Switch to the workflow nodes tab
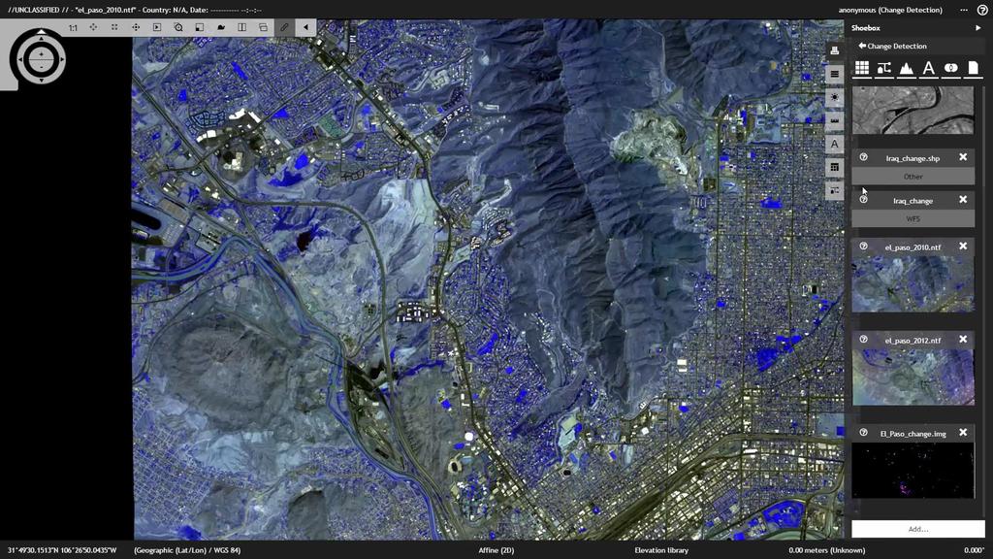The image size is (993, 559). click(884, 68)
